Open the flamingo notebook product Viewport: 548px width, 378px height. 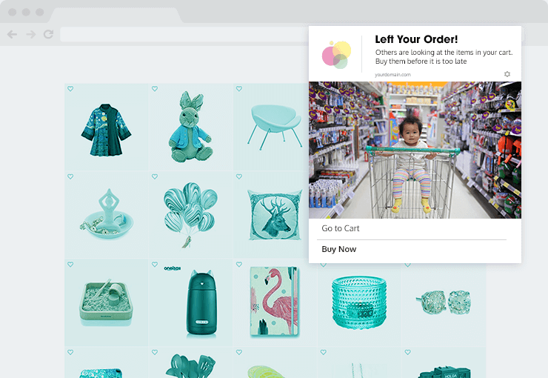[275, 302]
